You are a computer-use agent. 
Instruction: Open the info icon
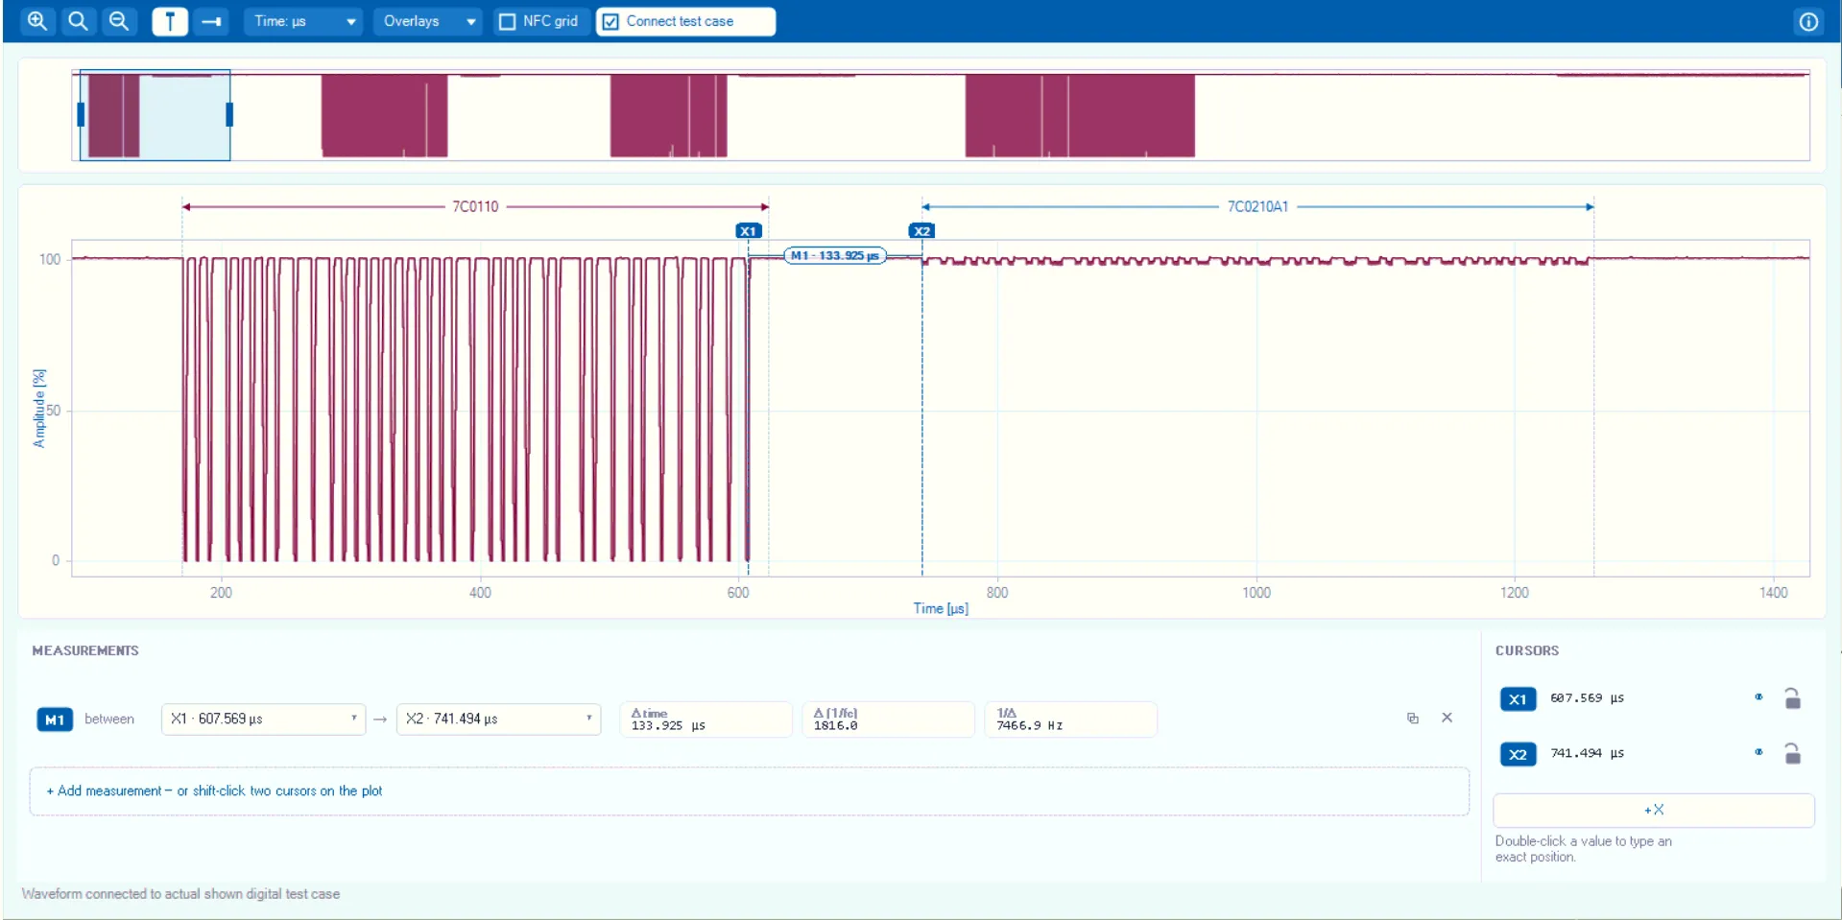pyautogui.click(x=1808, y=21)
